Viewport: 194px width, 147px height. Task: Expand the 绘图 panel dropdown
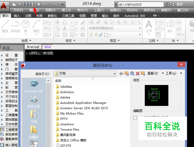pos(26,41)
